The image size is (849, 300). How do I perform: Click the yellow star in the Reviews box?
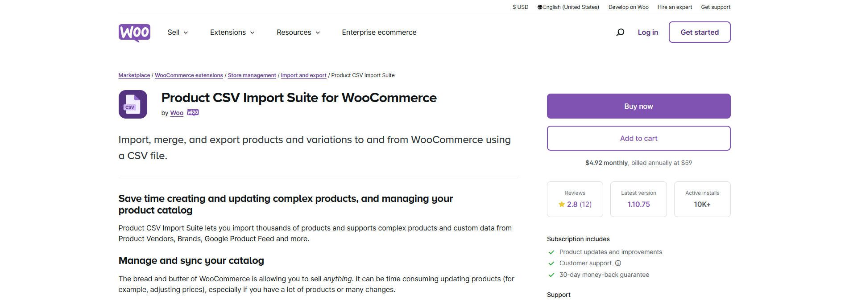coord(562,204)
